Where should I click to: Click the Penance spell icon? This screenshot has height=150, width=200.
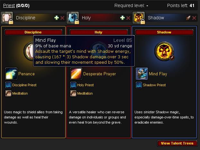click(11, 74)
